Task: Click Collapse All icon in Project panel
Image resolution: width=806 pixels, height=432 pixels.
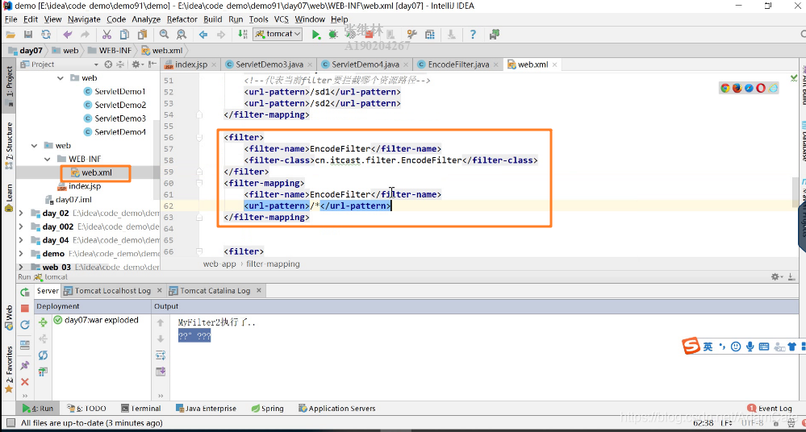Action: pos(119,64)
